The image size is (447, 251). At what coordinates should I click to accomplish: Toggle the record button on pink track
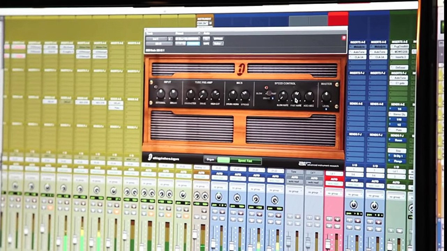[x=337, y=219]
